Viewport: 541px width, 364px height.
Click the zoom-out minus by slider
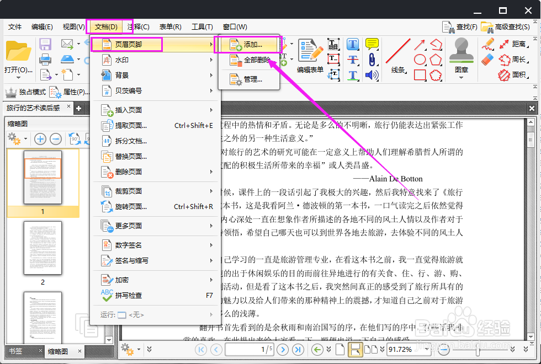pos(444,350)
